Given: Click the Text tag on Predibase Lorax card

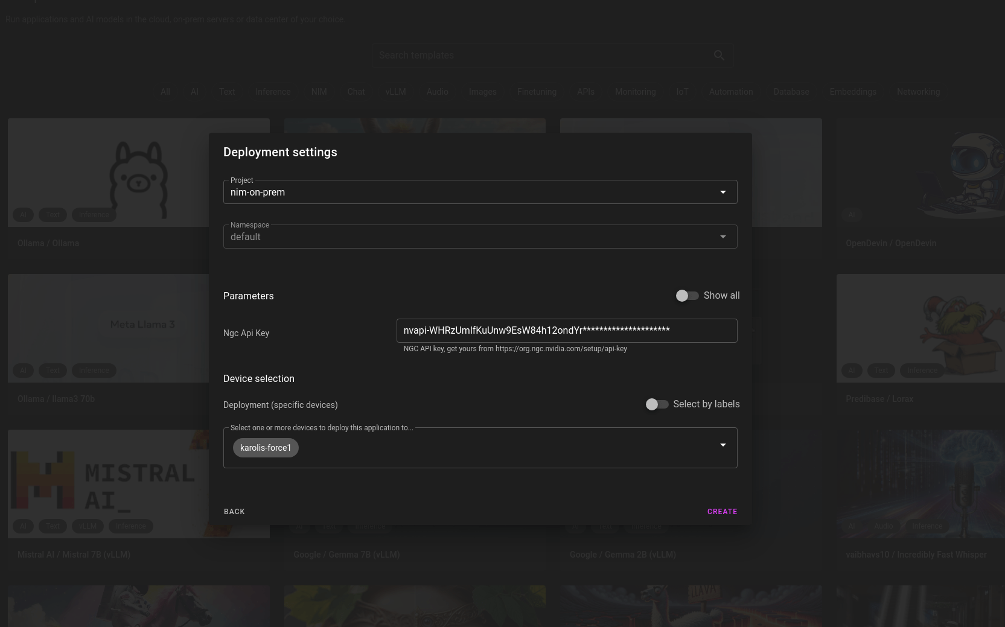Looking at the screenshot, I should pyautogui.click(x=881, y=371).
